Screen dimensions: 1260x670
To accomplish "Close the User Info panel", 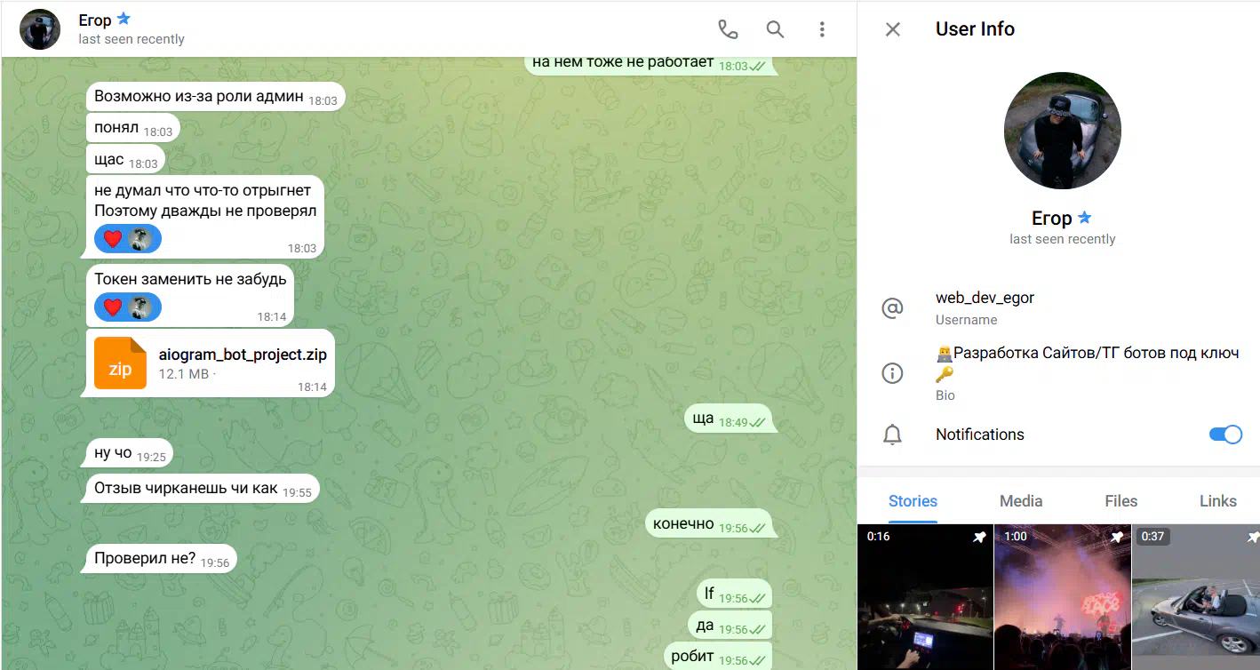I will 893,29.
